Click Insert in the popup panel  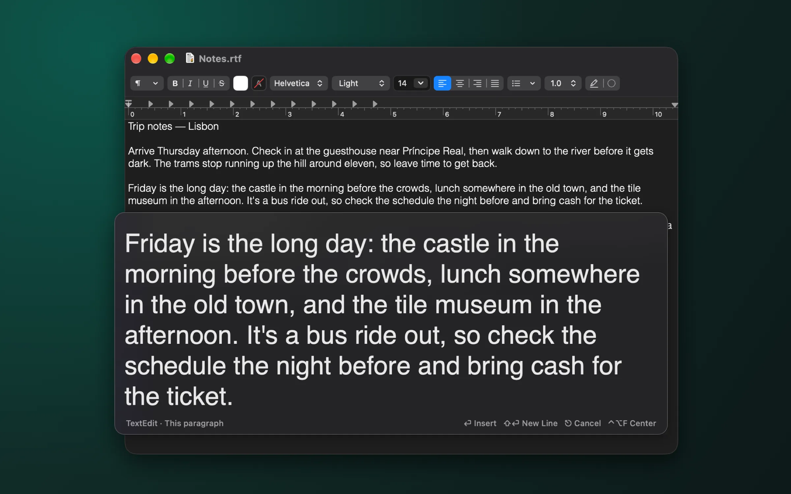[x=480, y=423]
